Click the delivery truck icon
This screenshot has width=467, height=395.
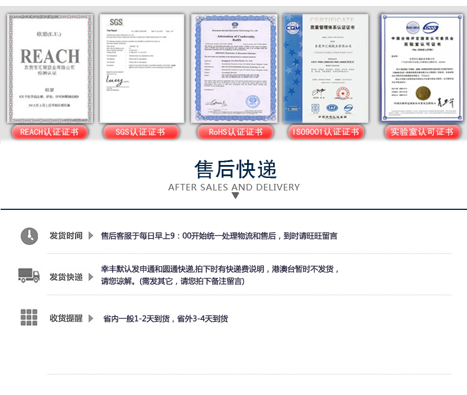pyautogui.click(x=29, y=276)
